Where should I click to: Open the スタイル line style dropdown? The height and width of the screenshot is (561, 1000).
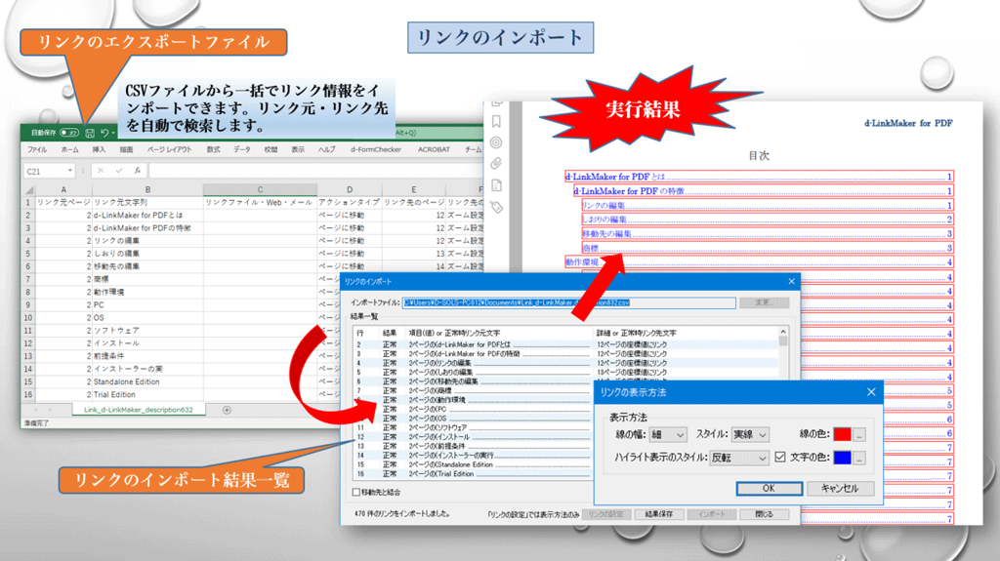[751, 434]
